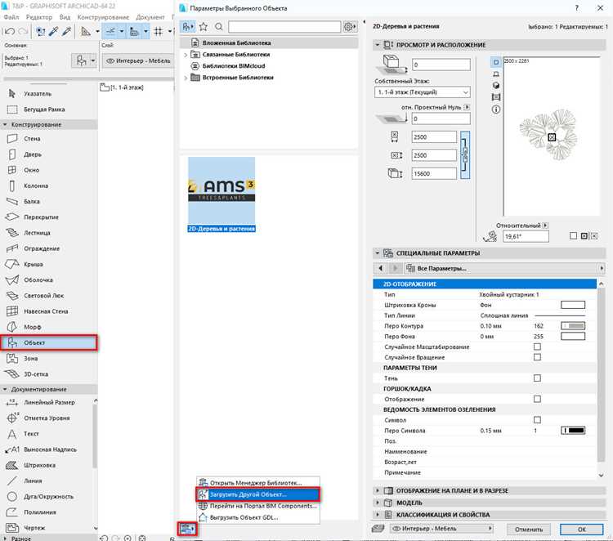Viewport: 613px width, 541px height.
Task: Select the Лестница (Stair) tool
Action: pos(37,233)
